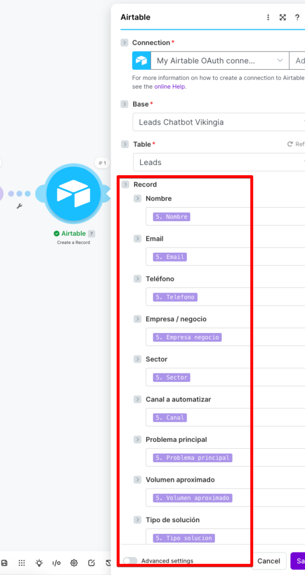305x575 pixels.
Task: Click the I/O scenario inputs icon
Action: (x=56, y=563)
